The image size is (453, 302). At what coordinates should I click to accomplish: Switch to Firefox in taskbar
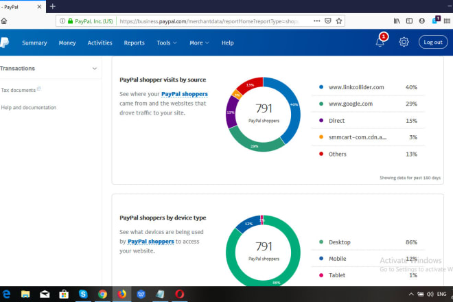pos(122,294)
